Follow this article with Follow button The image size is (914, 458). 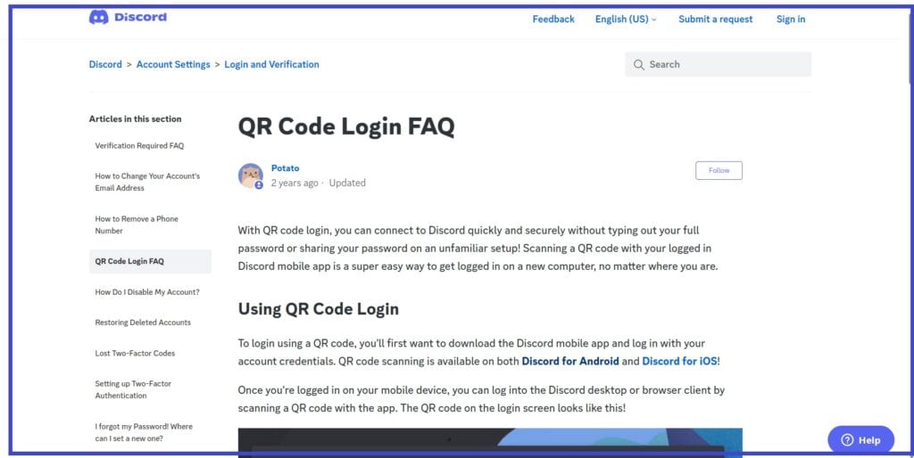pyautogui.click(x=719, y=170)
